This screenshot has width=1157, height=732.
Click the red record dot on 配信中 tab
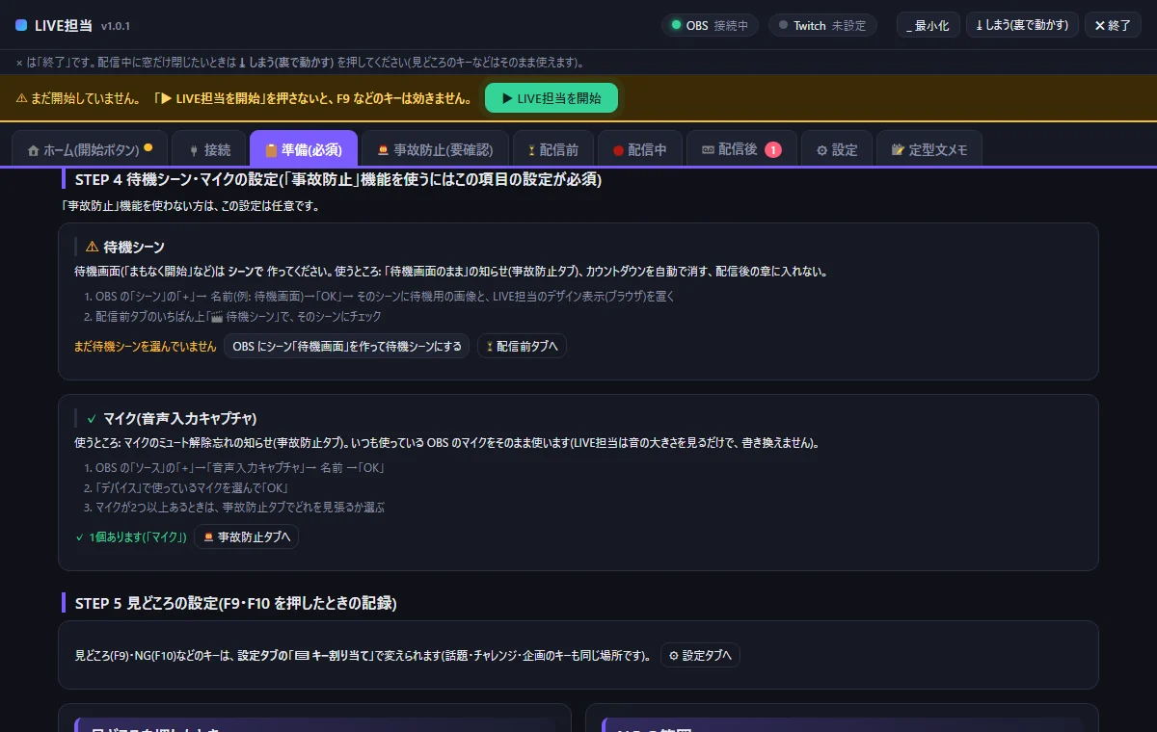click(x=618, y=150)
